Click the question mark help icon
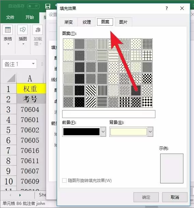 click(167, 8)
